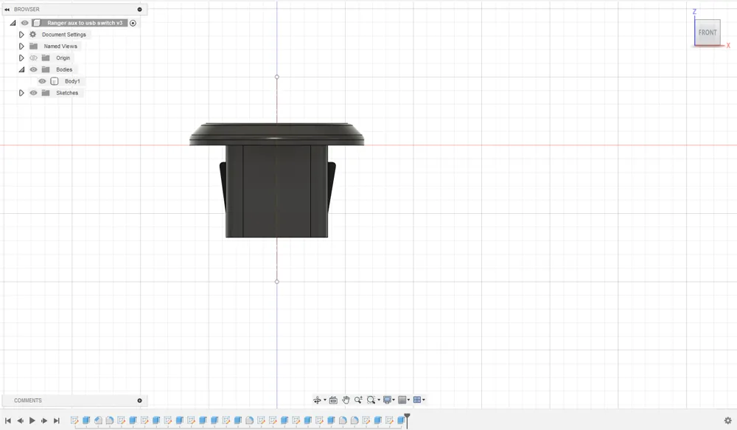Open Display Settings monitor icon
Screen dimensions: 737x430
pyautogui.click(x=387, y=400)
